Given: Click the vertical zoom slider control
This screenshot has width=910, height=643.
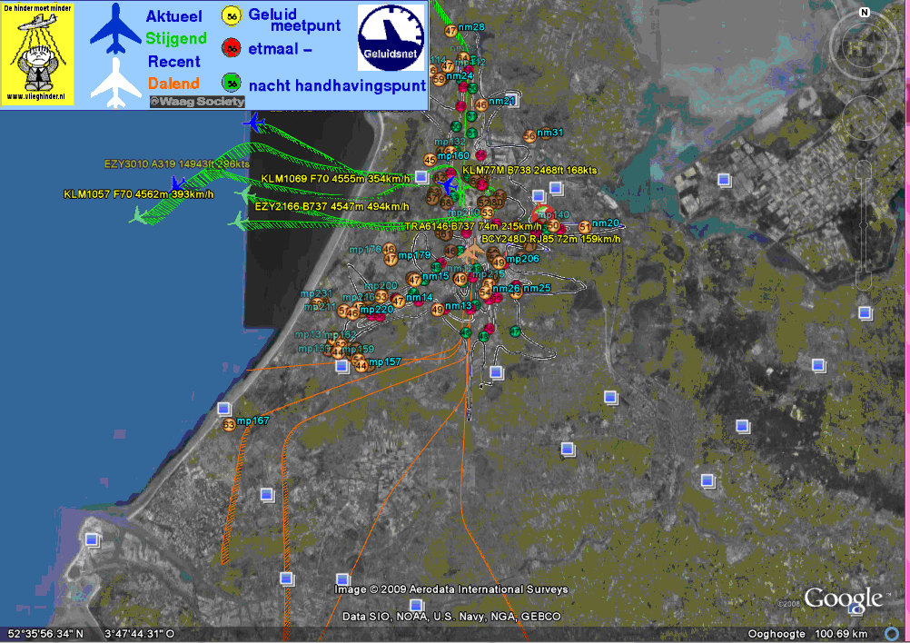Looking at the screenshot, I should 865,226.
